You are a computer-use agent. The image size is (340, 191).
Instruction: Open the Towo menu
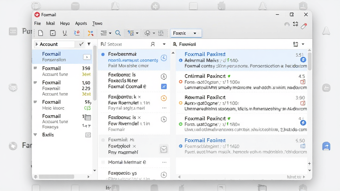coord(97,24)
